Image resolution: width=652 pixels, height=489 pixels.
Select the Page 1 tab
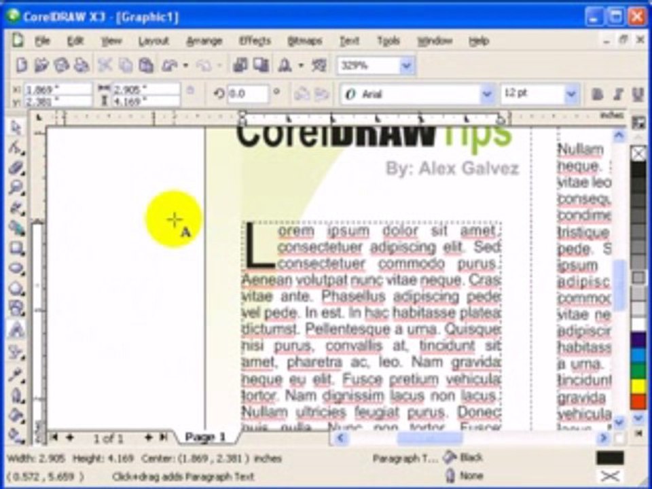[x=205, y=437]
